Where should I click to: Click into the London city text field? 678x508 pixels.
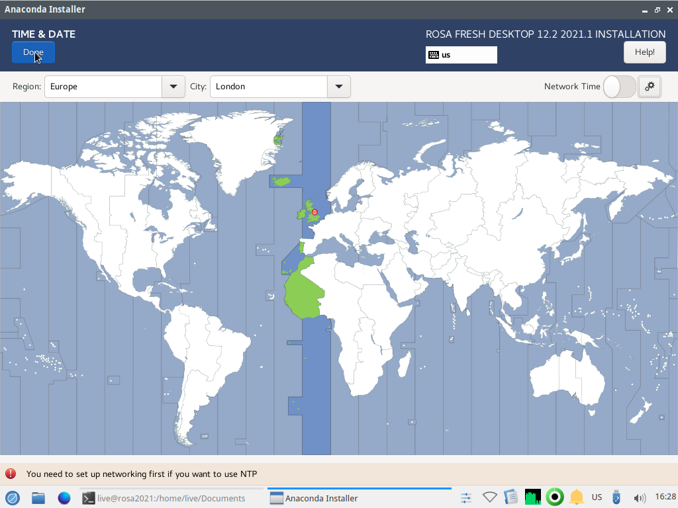click(268, 87)
